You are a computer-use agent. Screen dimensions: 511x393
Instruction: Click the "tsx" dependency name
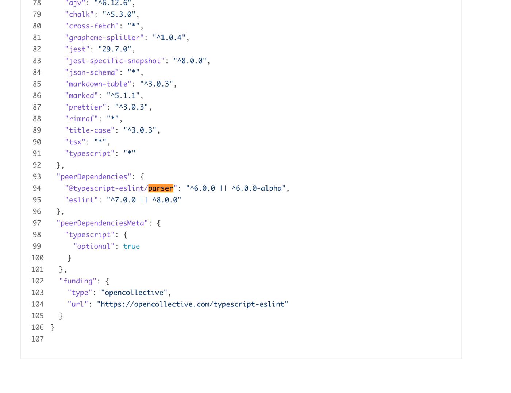click(75, 142)
